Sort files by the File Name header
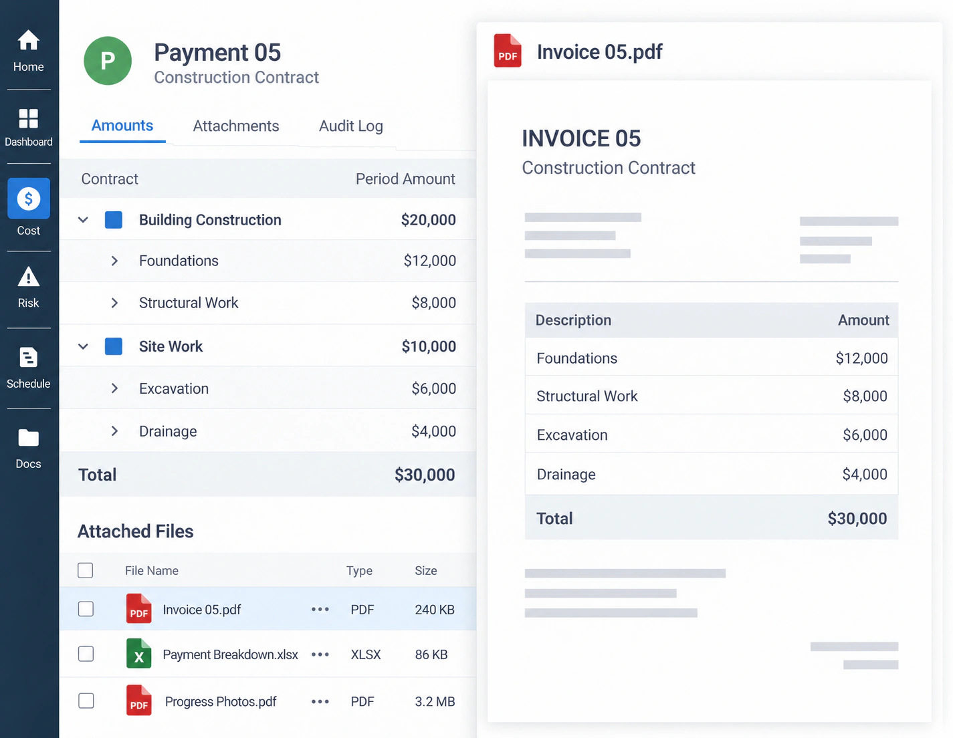This screenshot has height=738, width=953. click(152, 571)
